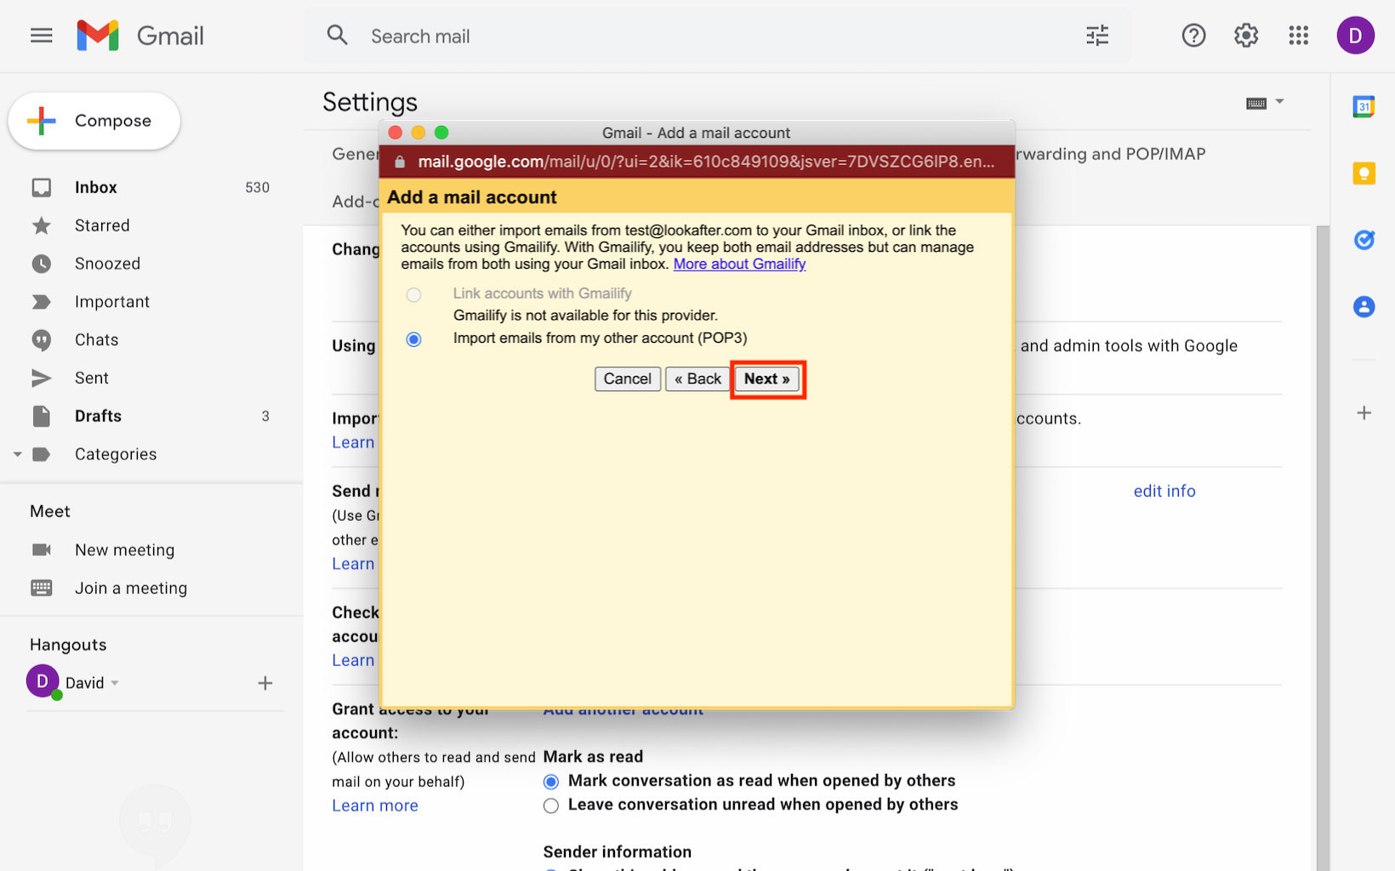The image size is (1395, 871).
Task: Expand the Categories label list
Action: pyautogui.click(x=17, y=454)
